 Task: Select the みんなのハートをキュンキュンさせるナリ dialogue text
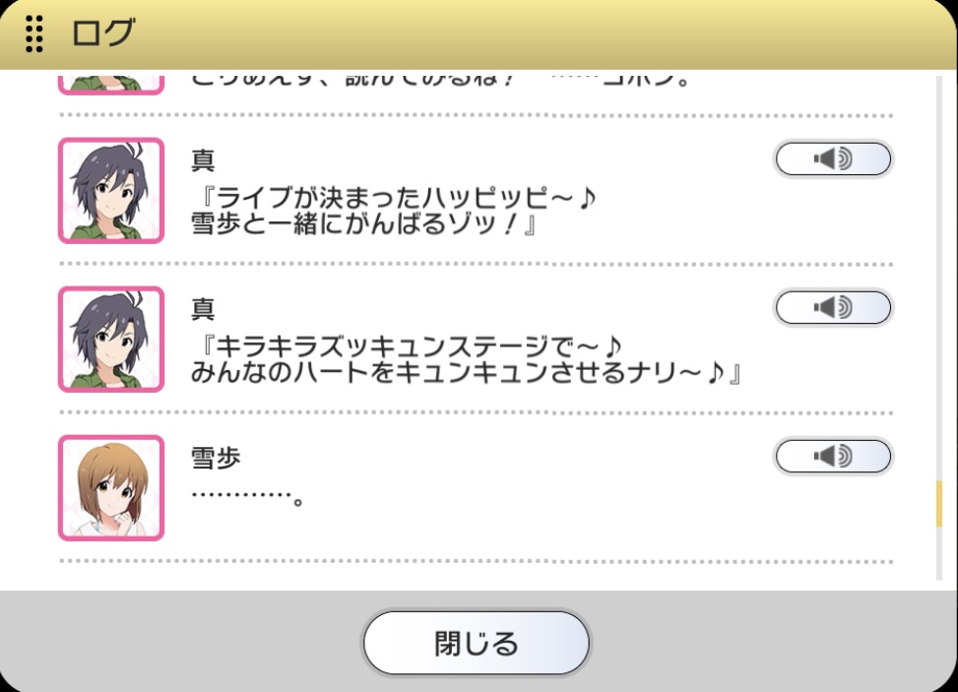pyautogui.click(x=466, y=372)
